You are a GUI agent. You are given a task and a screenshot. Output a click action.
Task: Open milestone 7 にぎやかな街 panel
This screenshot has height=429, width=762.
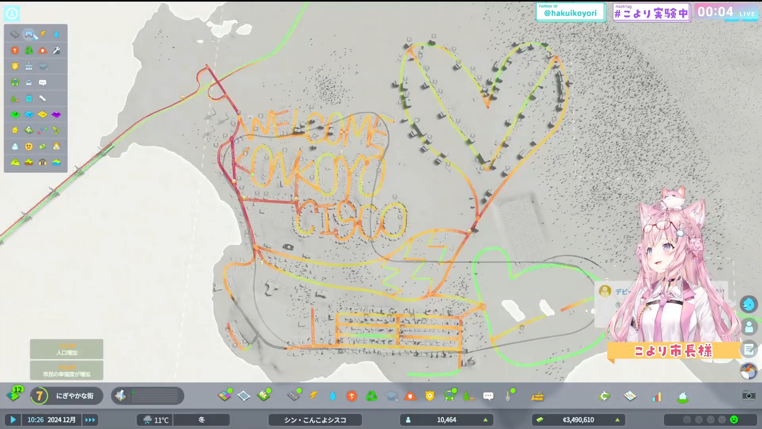click(x=67, y=396)
